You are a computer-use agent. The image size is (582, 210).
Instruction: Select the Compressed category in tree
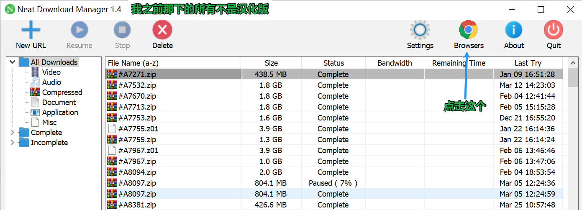pyautogui.click(x=62, y=92)
